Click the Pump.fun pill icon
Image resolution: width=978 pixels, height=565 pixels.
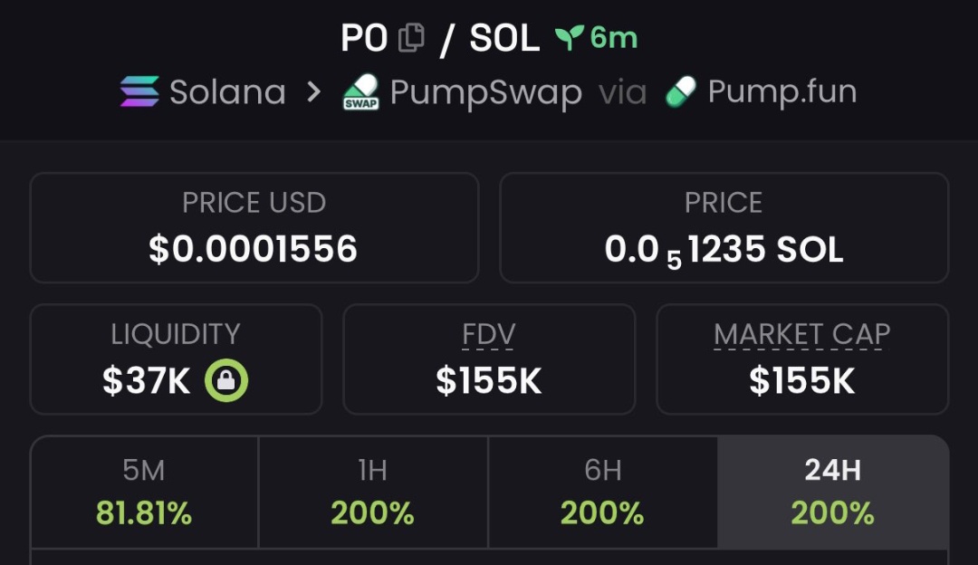click(680, 91)
